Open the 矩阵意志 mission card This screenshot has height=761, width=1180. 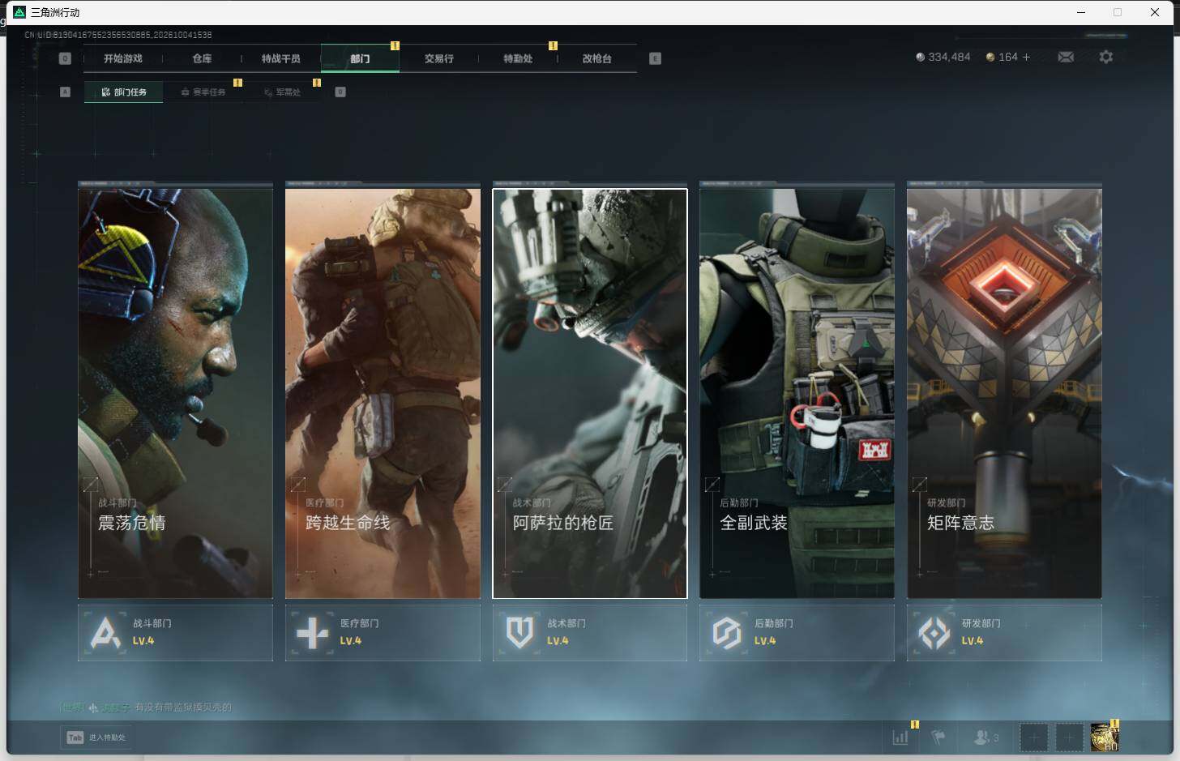coord(1004,393)
